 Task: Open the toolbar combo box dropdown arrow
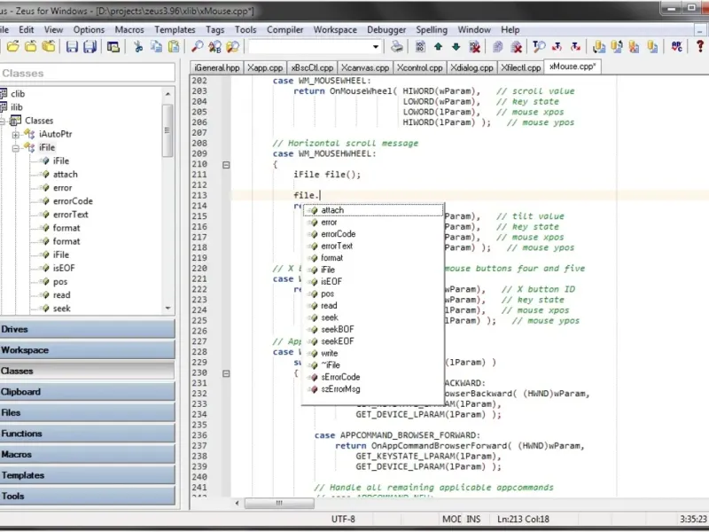coord(376,47)
